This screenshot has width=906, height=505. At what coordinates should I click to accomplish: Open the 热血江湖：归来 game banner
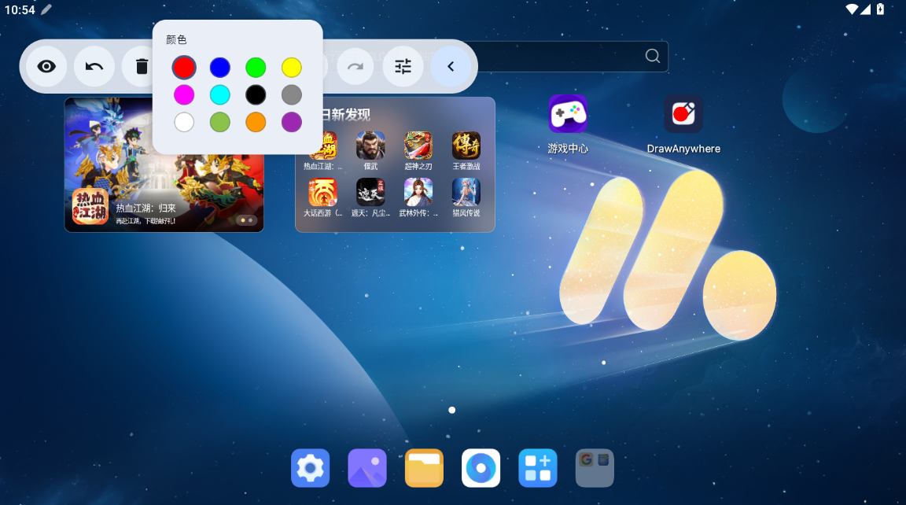(164, 164)
